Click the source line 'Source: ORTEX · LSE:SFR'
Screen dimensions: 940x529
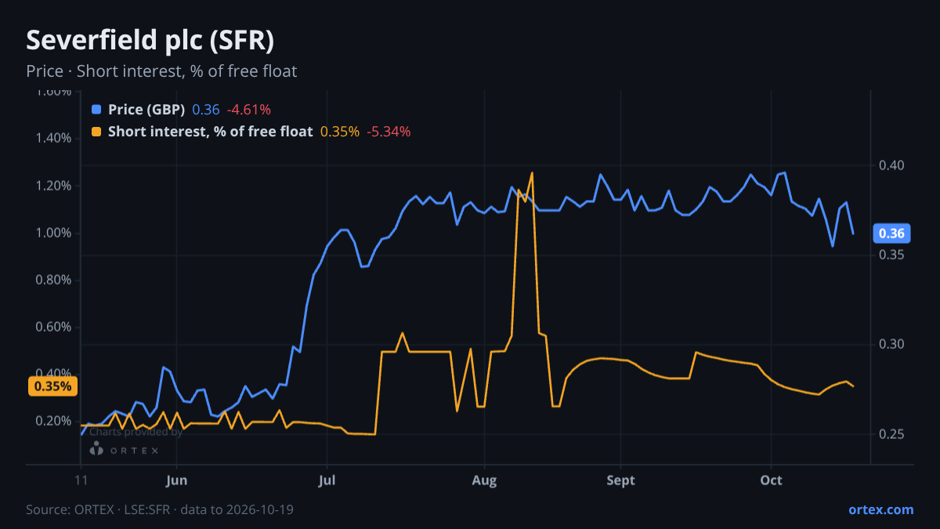pyautogui.click(x=97, y=509)
